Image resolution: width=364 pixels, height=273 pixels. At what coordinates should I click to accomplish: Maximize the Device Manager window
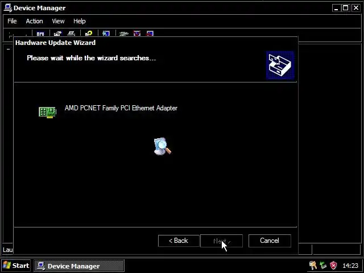(x=346, y=8)
